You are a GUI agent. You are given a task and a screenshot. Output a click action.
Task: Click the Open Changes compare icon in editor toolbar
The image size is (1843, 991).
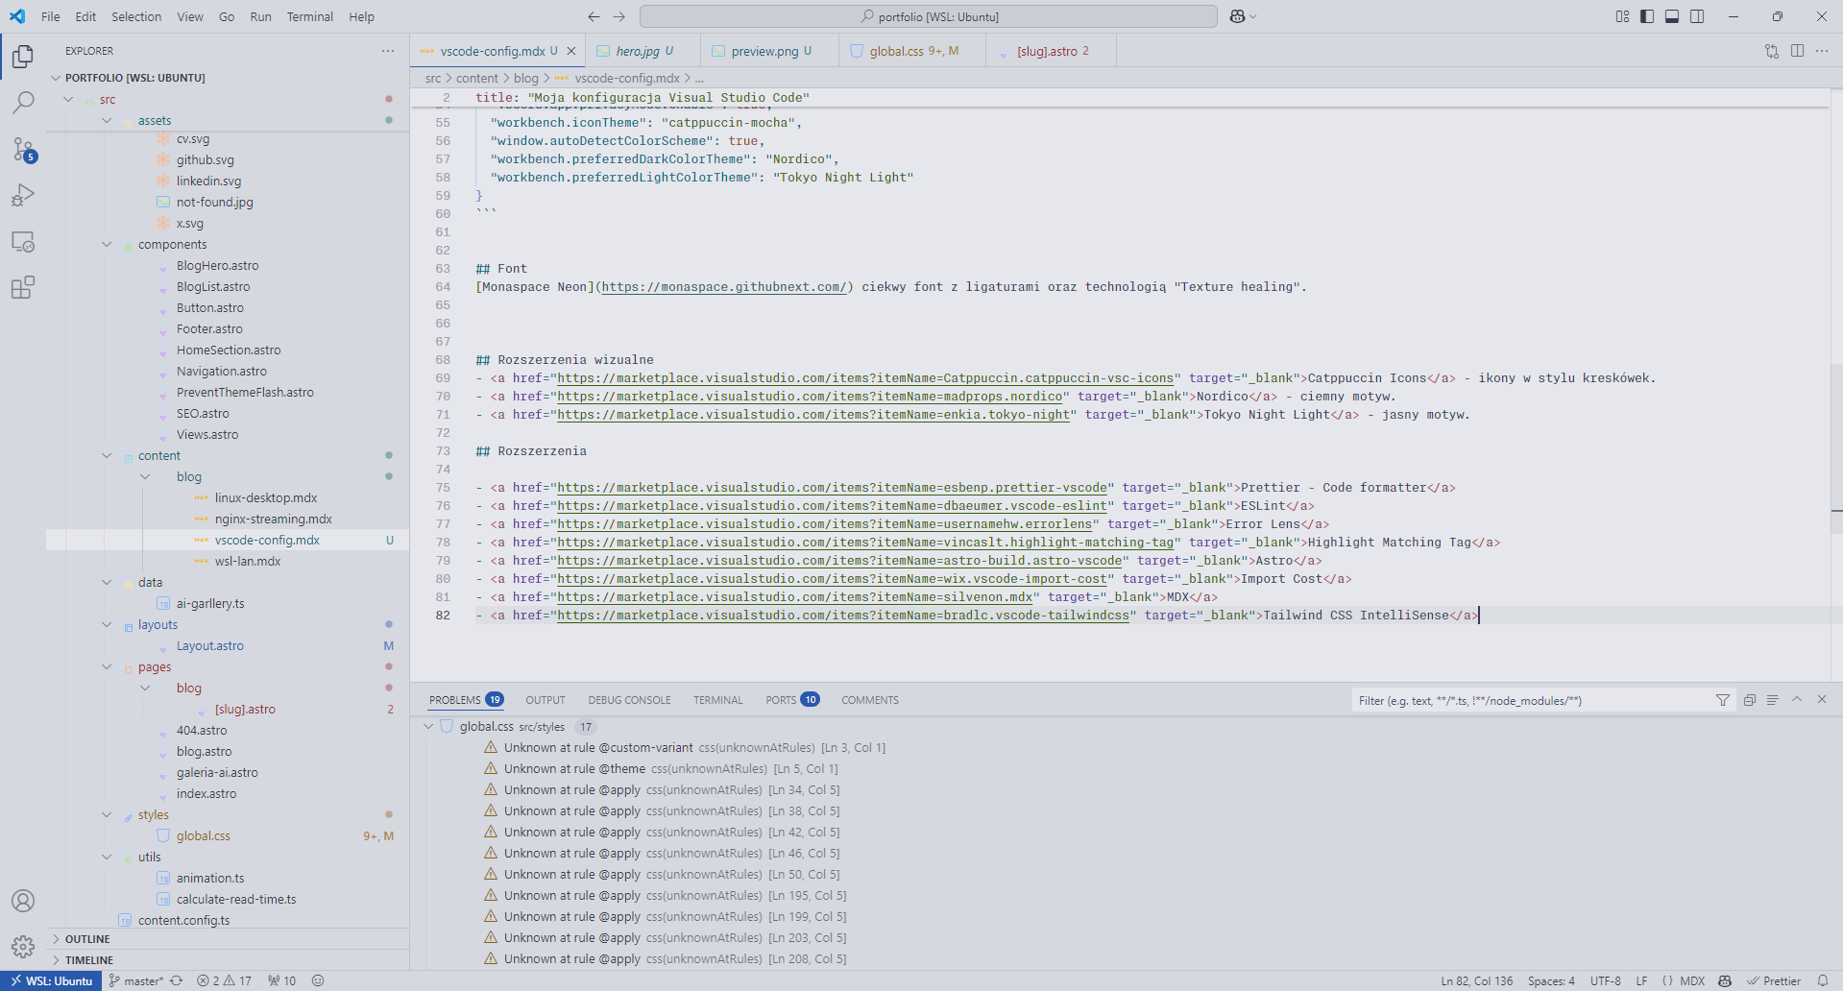[1772, 51]
